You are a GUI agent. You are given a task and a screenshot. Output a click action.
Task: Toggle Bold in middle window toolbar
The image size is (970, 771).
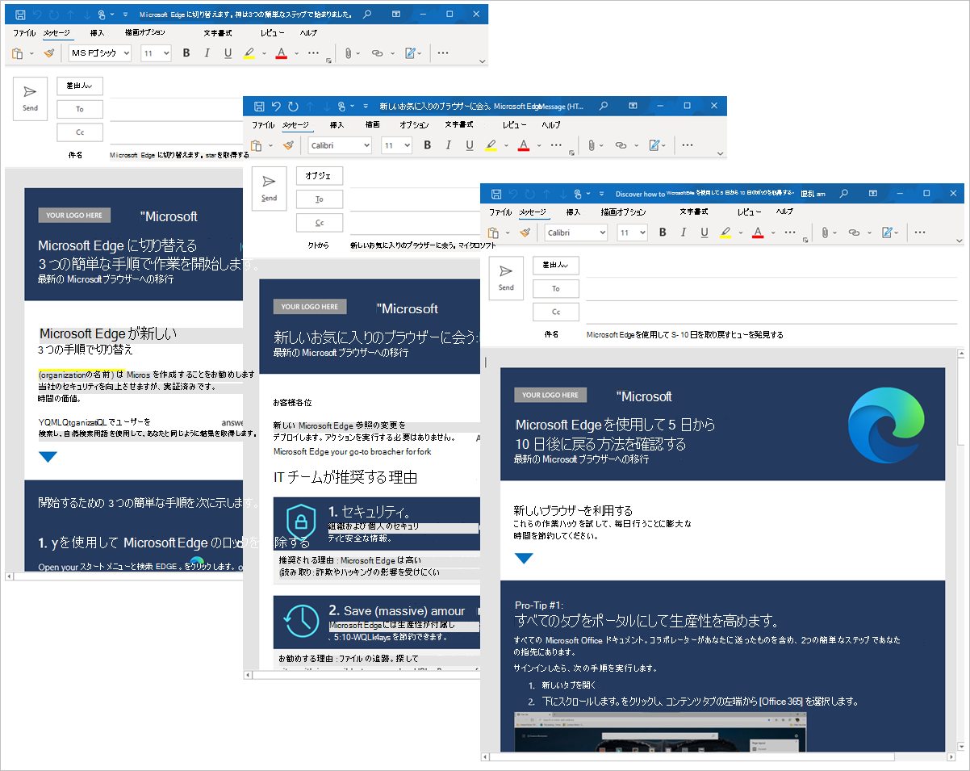pyautogui.click(x=428, y=145)
